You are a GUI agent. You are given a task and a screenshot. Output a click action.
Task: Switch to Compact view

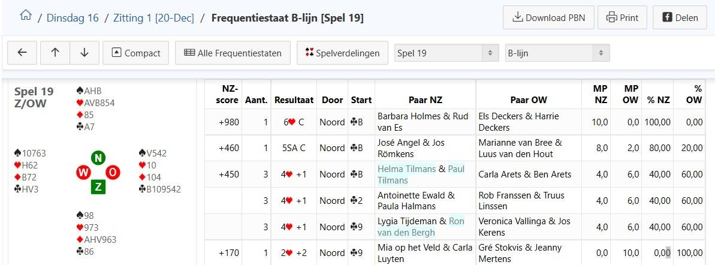pos(136,53)
